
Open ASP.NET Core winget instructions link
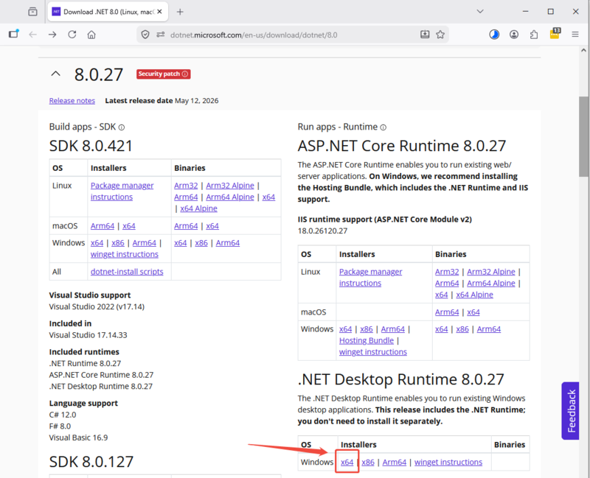tap(373, 352)
